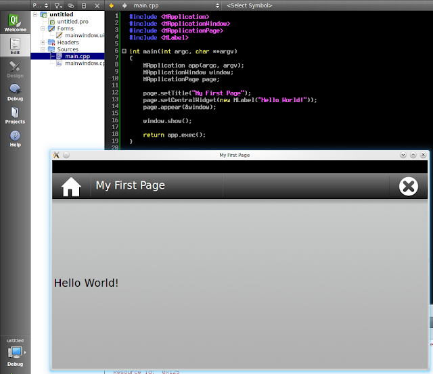Open the filter tree options
This screenshot has width=433, height=374.
pyautogui.click(x=58, y=5)
